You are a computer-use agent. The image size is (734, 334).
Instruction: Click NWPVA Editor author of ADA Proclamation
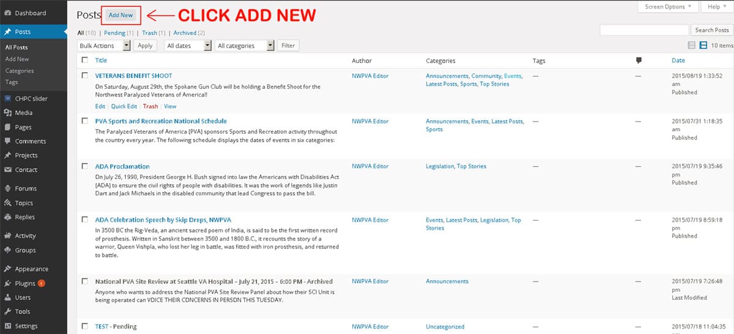click(x=370, y=166)
